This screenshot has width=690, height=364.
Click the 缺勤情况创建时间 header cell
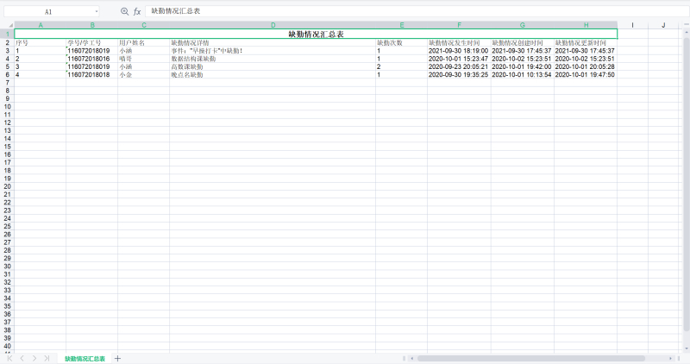[x=523, y=42]
